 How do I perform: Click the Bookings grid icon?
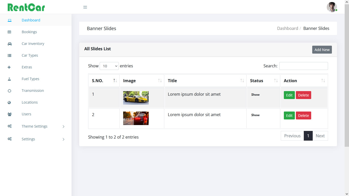pyautogui.click(x=9, y=32)
